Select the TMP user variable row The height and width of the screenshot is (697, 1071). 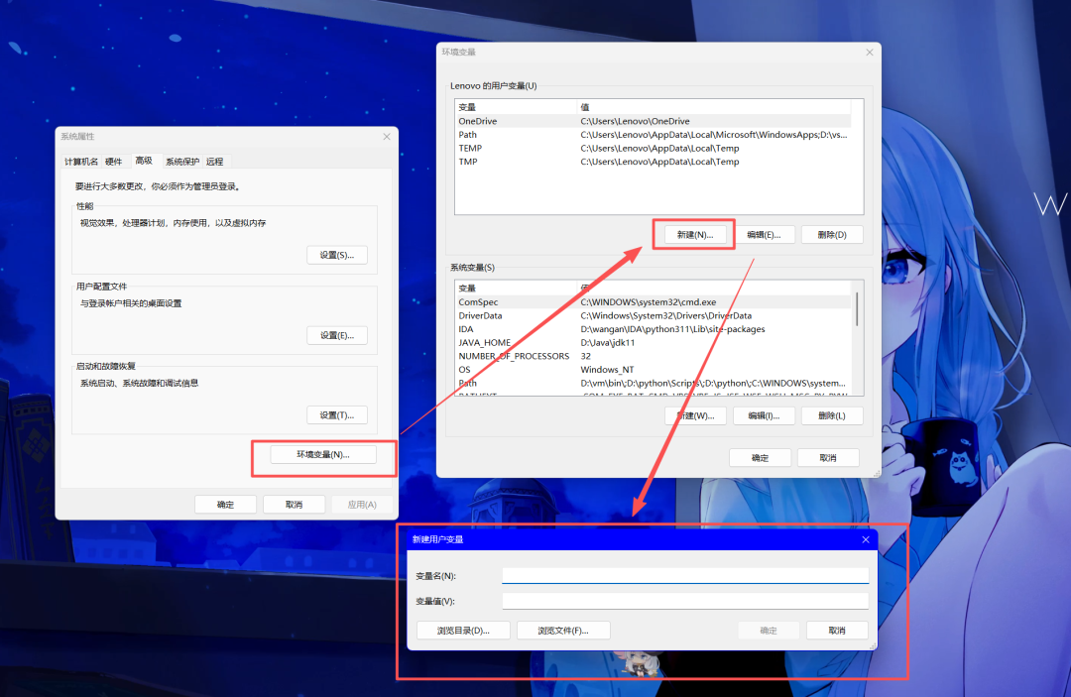pyautogui.click(x=653, y=162)
